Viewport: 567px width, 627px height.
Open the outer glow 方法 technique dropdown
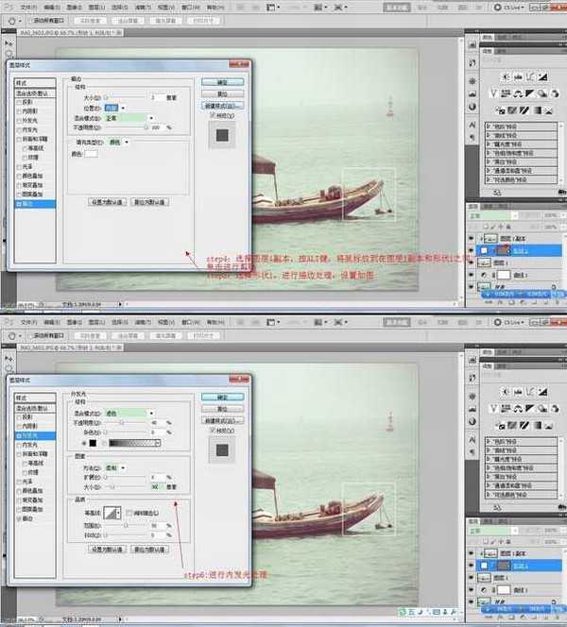119,467
